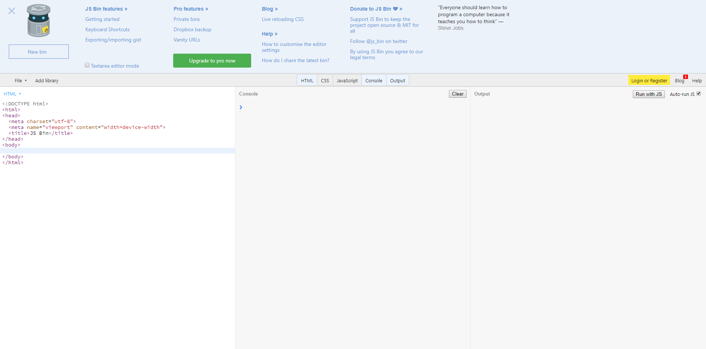Click the meta charset line in editor
The height and width of the screenshot is (349, 706).
(42, 121)
